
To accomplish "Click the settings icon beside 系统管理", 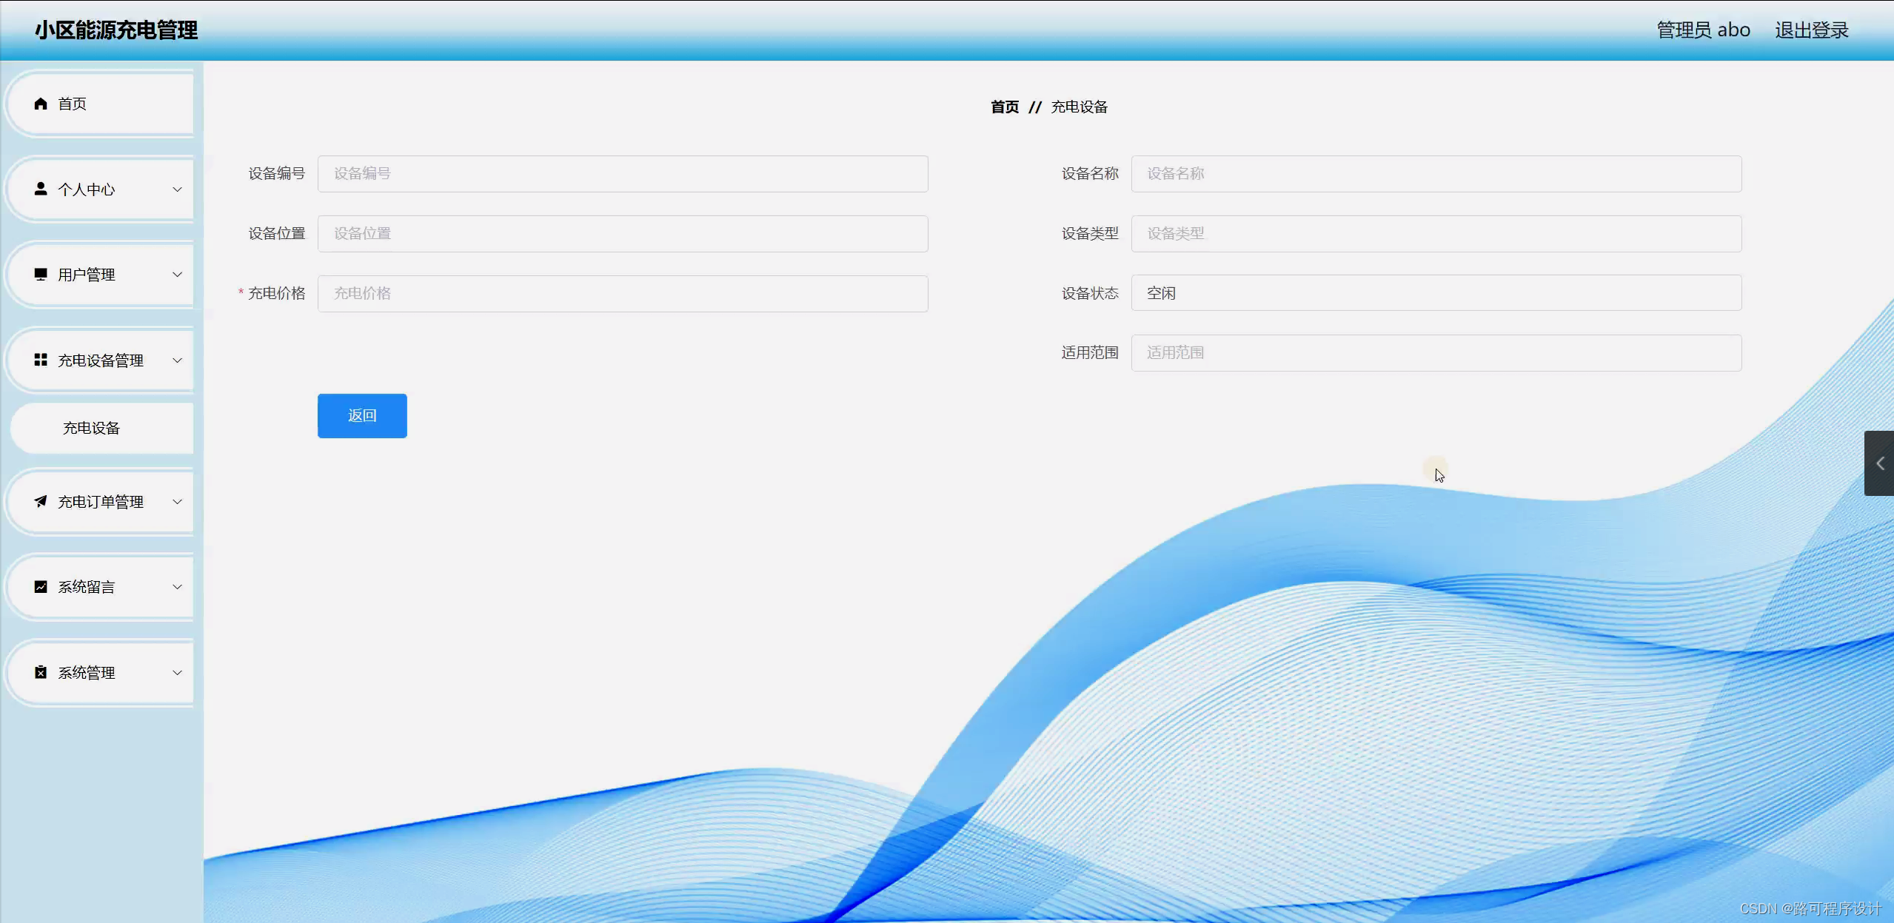I will click(41, 672).
